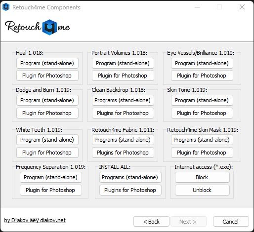Click the Heal 1.018 group label

pos(30,53)
